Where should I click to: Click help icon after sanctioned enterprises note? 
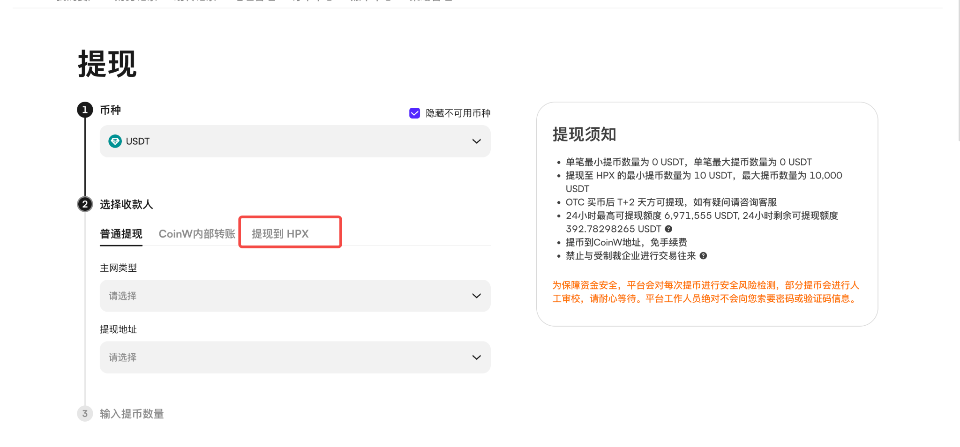pos(703,255)
